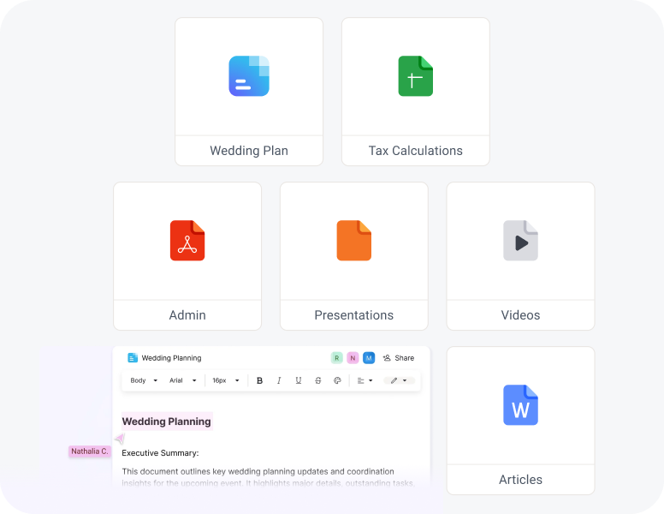This screenshot has height=514, width=664.
Task: Open the Arial font dropdown
Action: point(183,380)
